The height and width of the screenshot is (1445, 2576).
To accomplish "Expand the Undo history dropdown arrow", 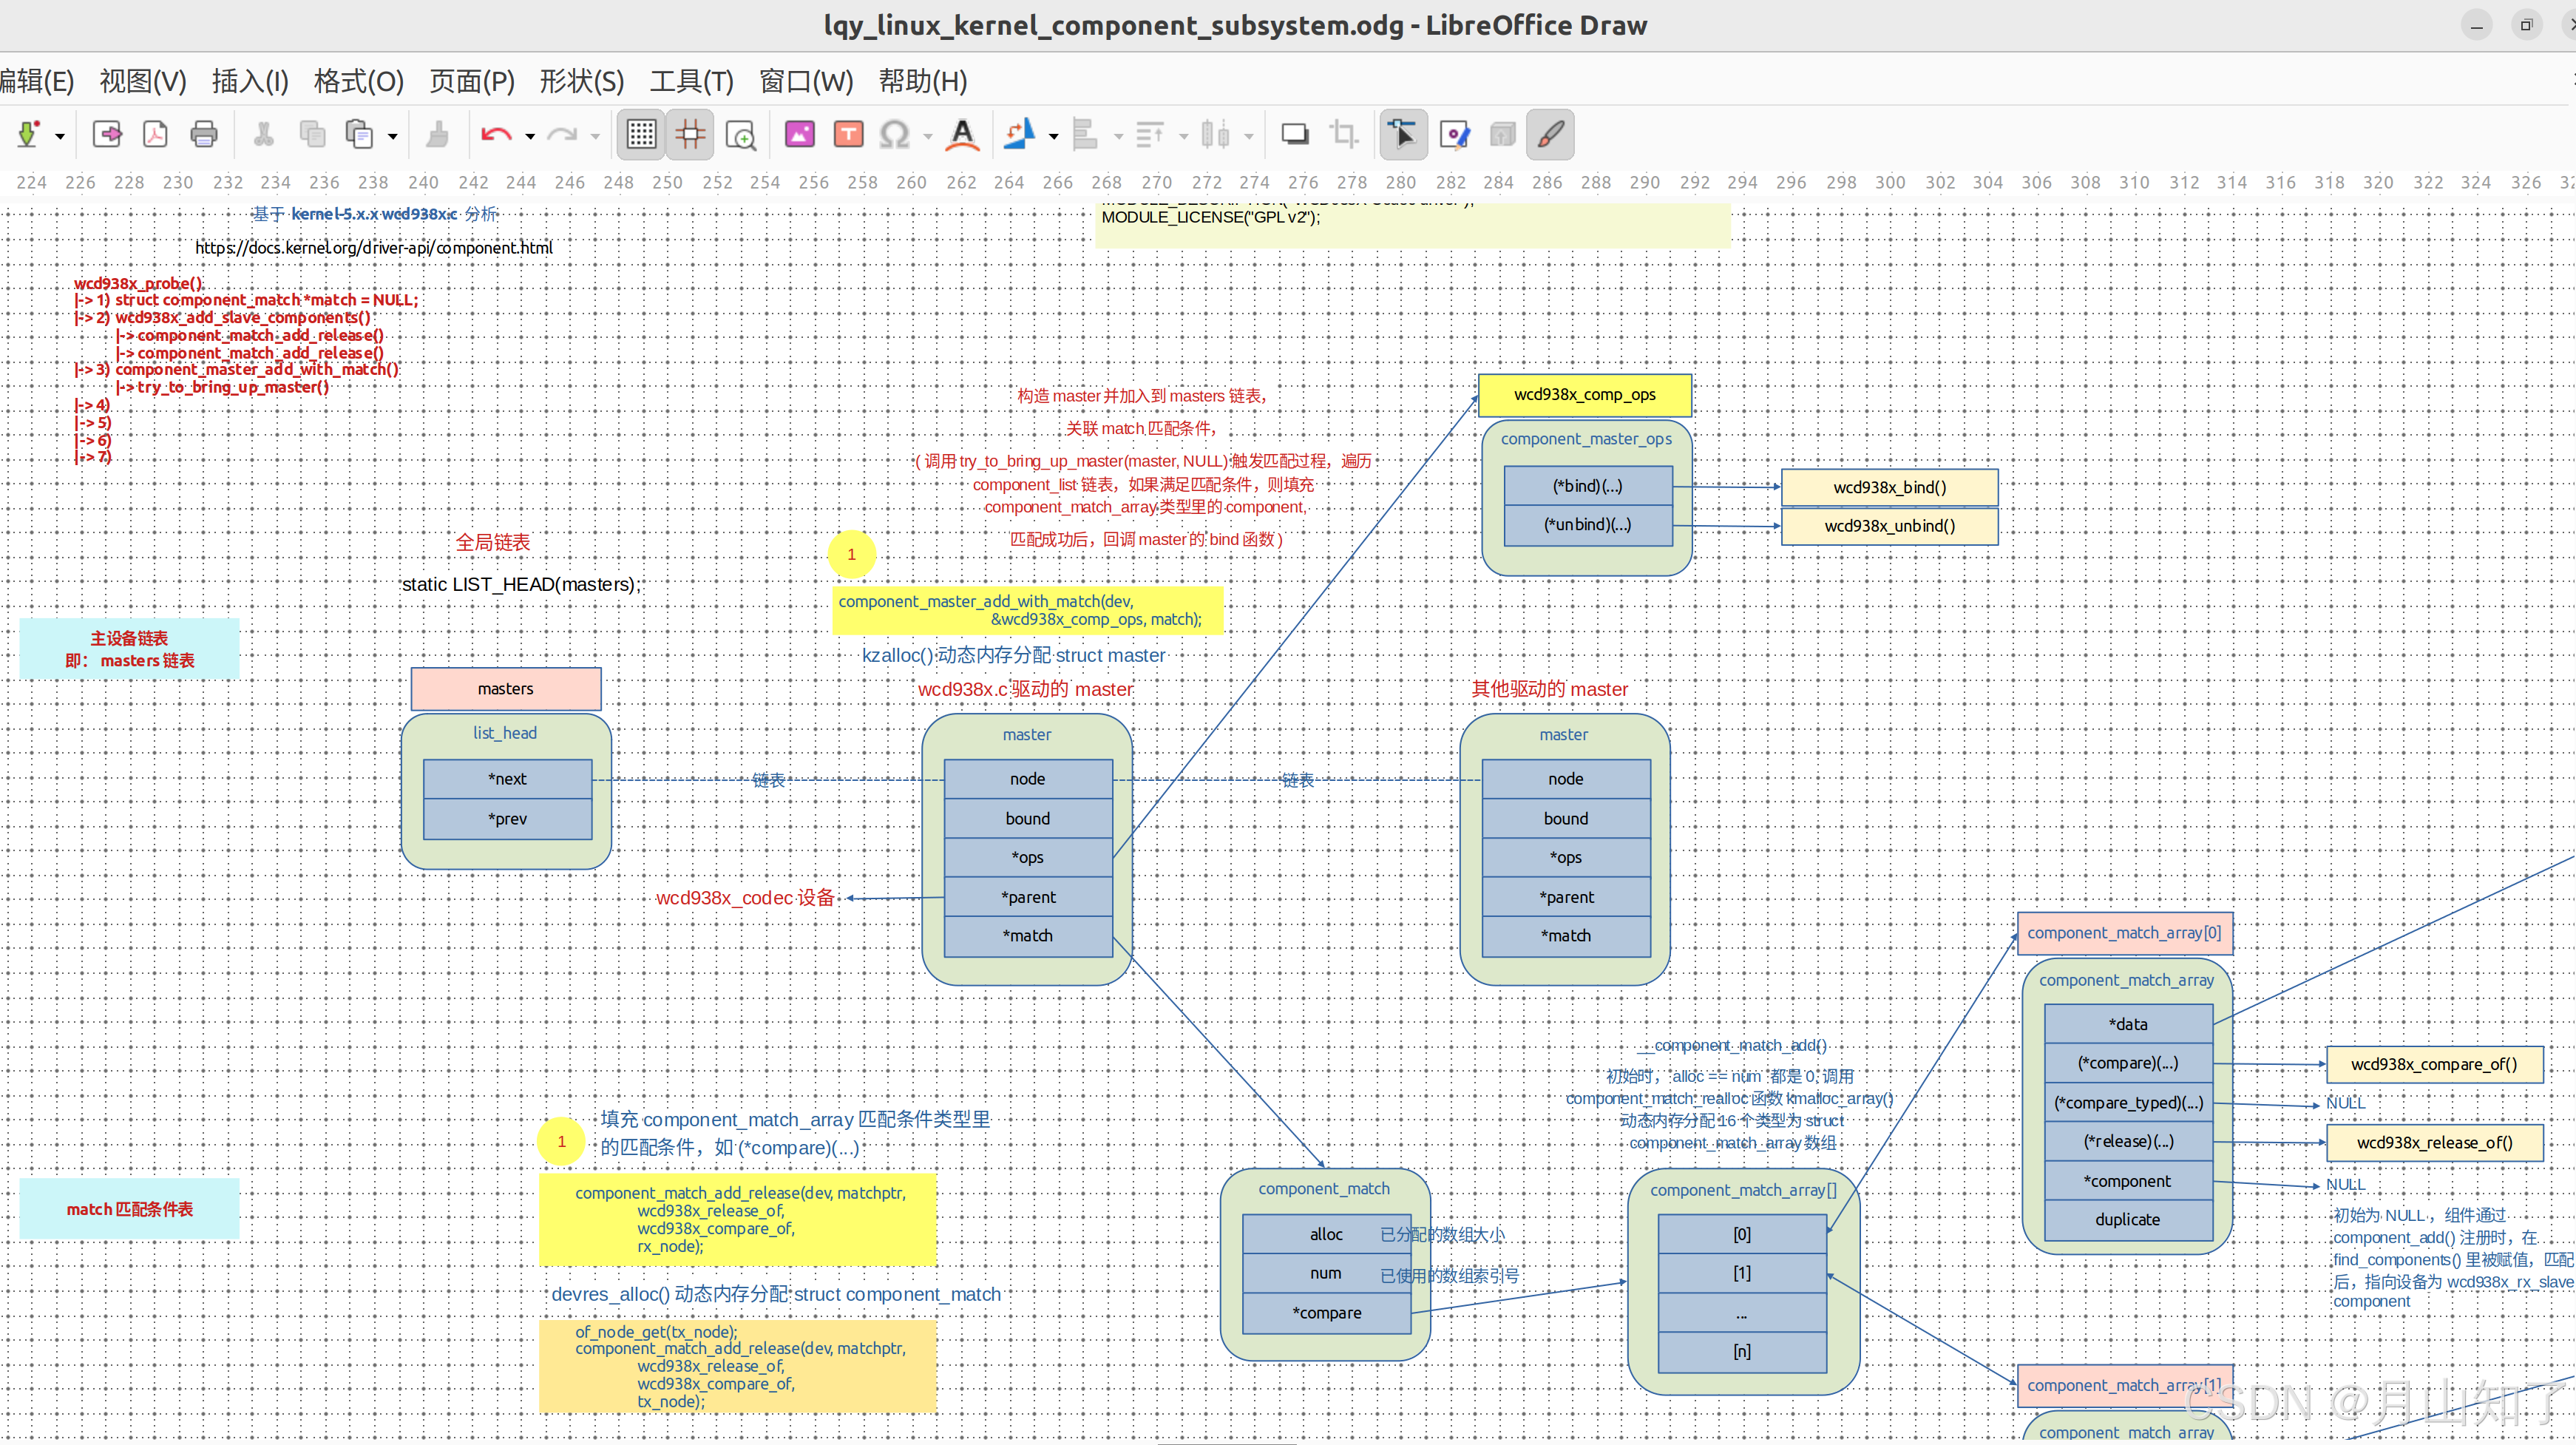I will click(x=530, y=137).
